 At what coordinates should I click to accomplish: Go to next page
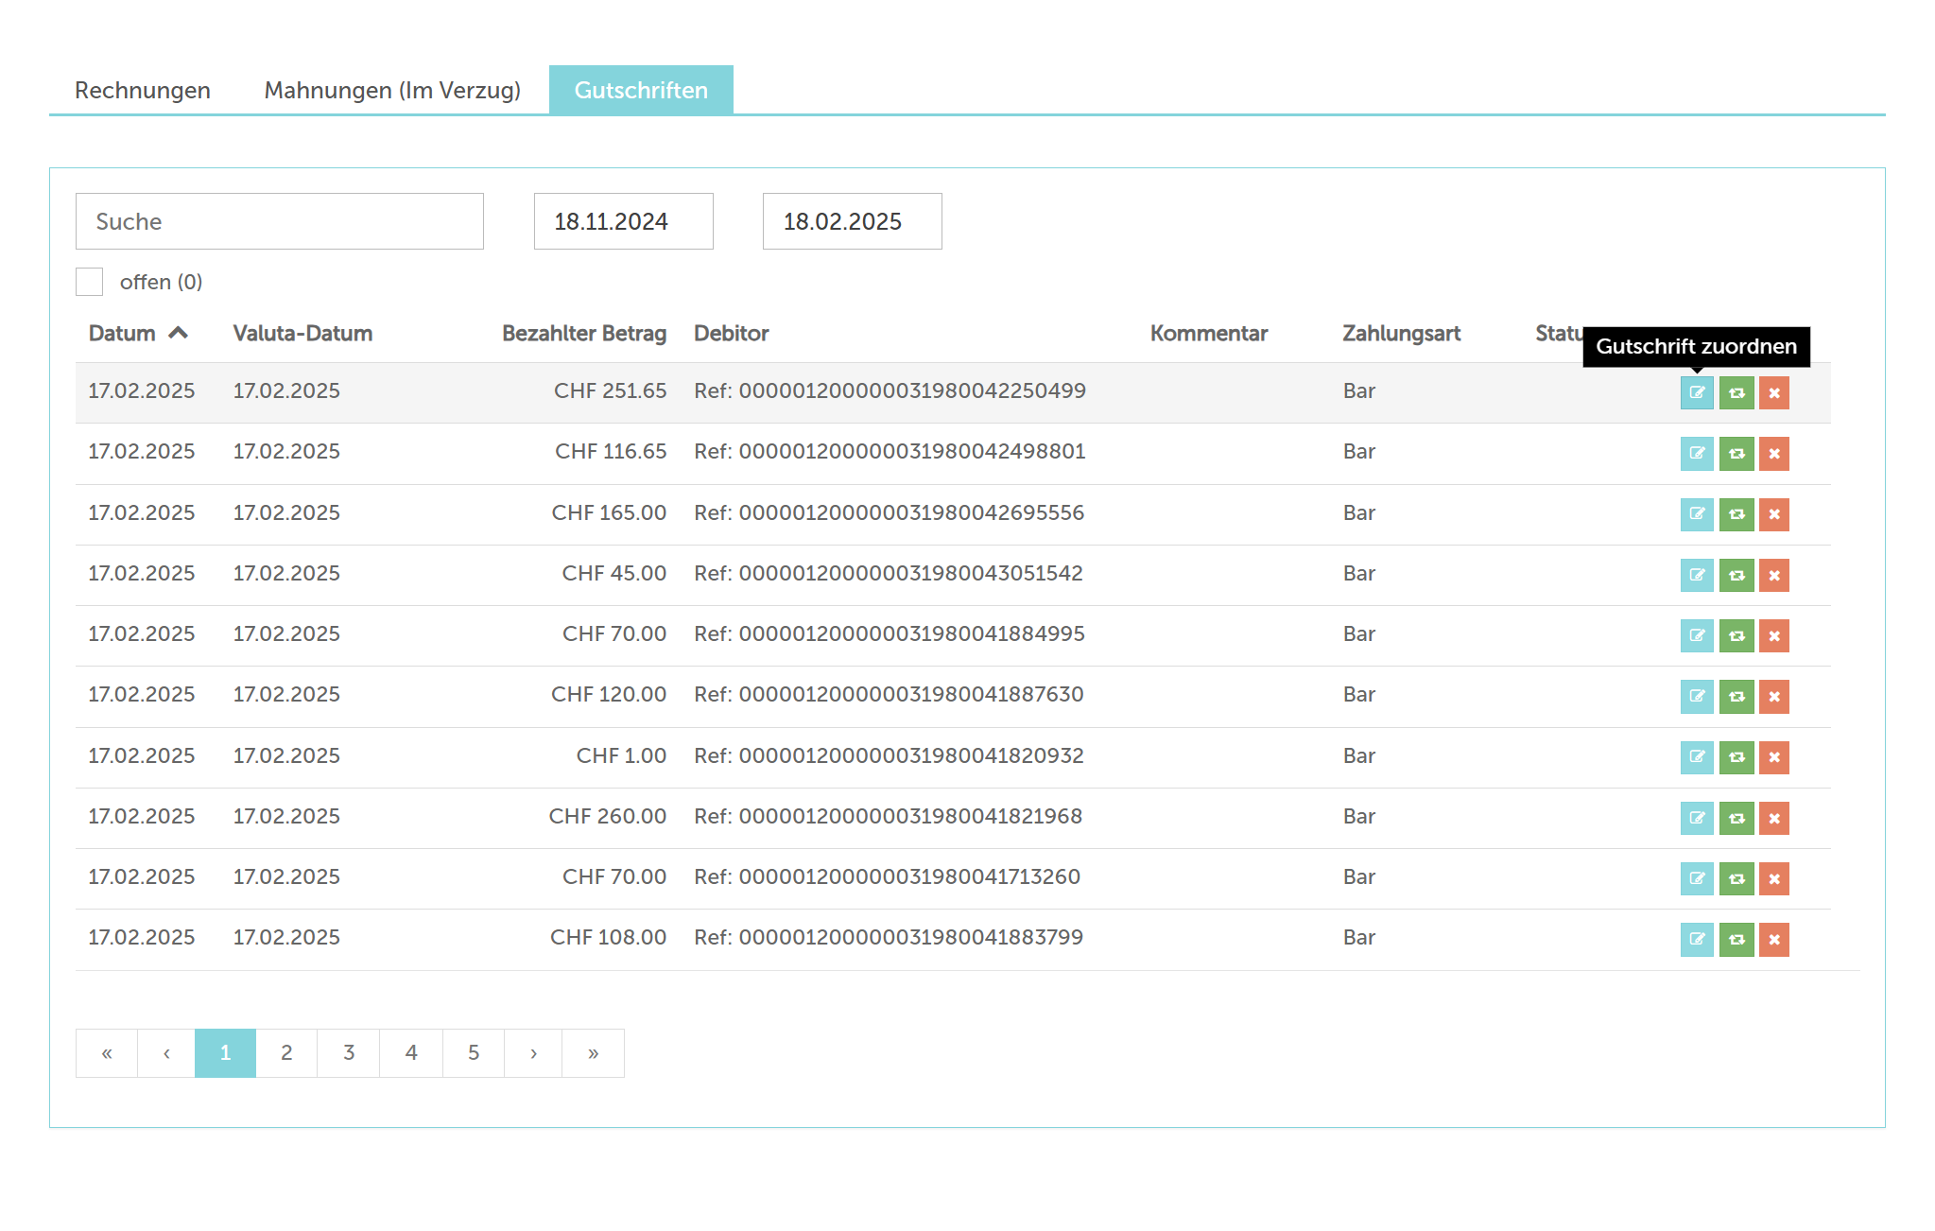(533, 1053)
